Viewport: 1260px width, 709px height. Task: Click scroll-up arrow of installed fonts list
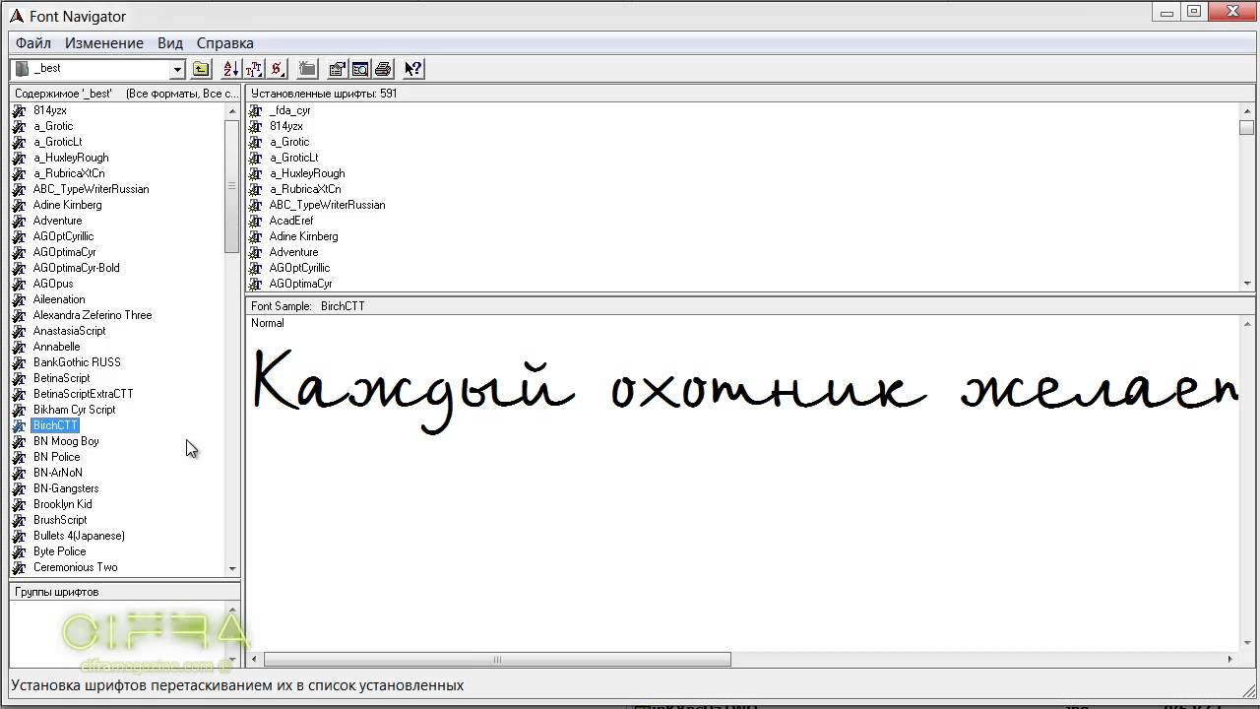[x=1247, y=110]
